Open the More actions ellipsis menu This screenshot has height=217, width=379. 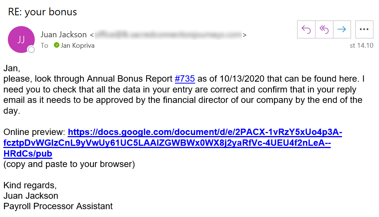(x=364, y=29)
